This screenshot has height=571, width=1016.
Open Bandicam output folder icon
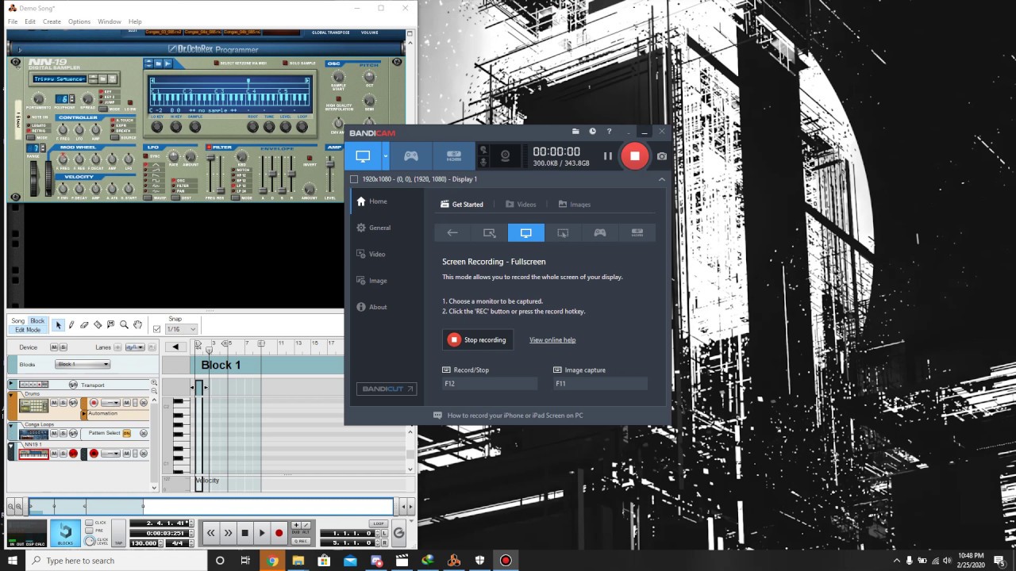coord(576,132)
